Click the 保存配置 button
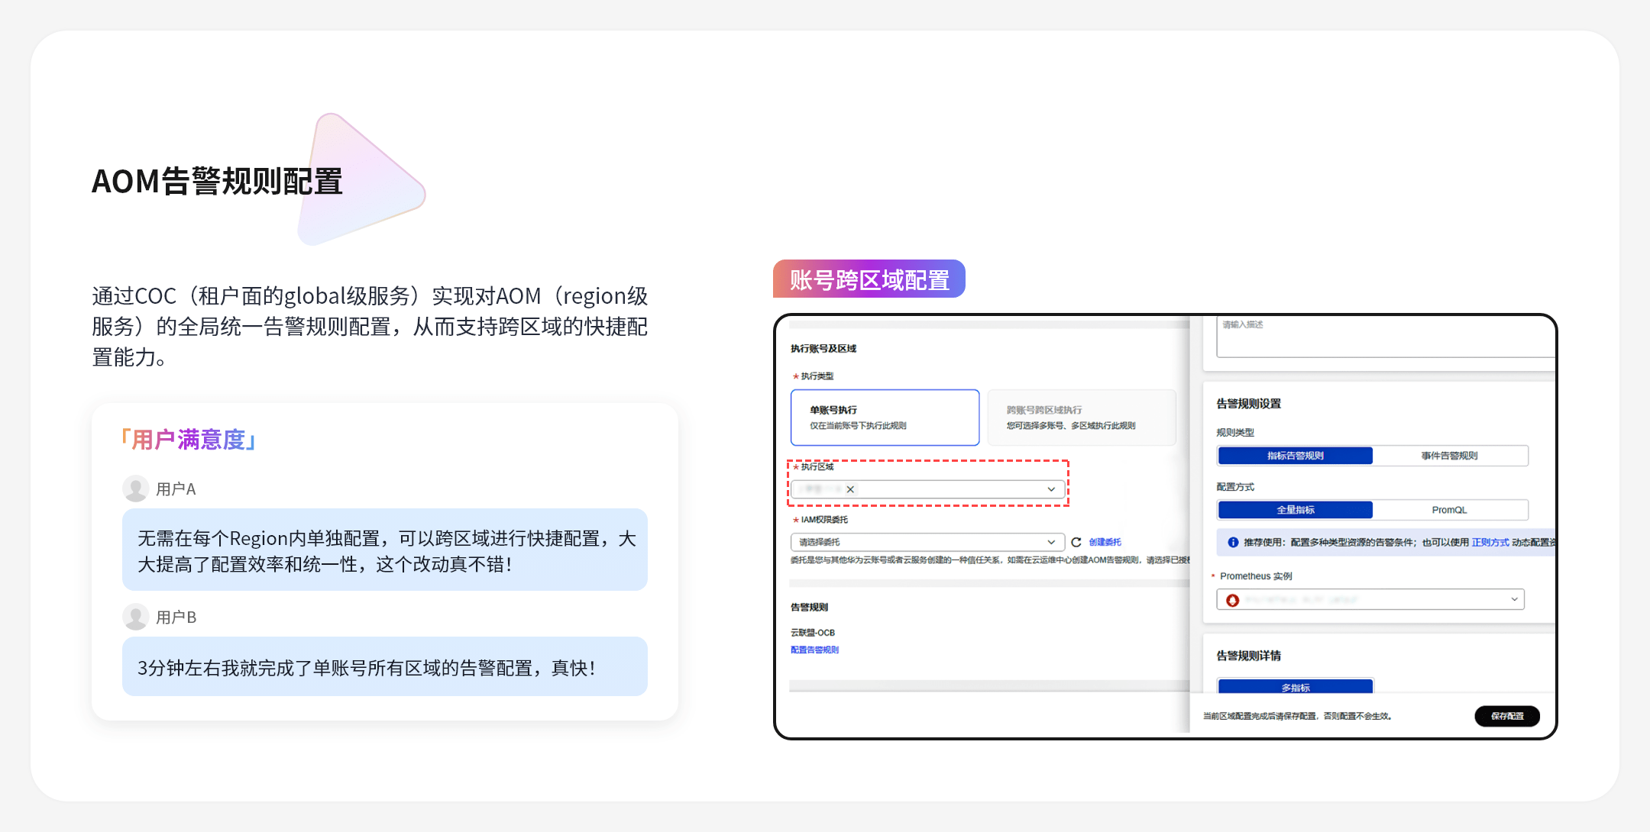This screenshot has width=1650, height=832. point(1506,716)
